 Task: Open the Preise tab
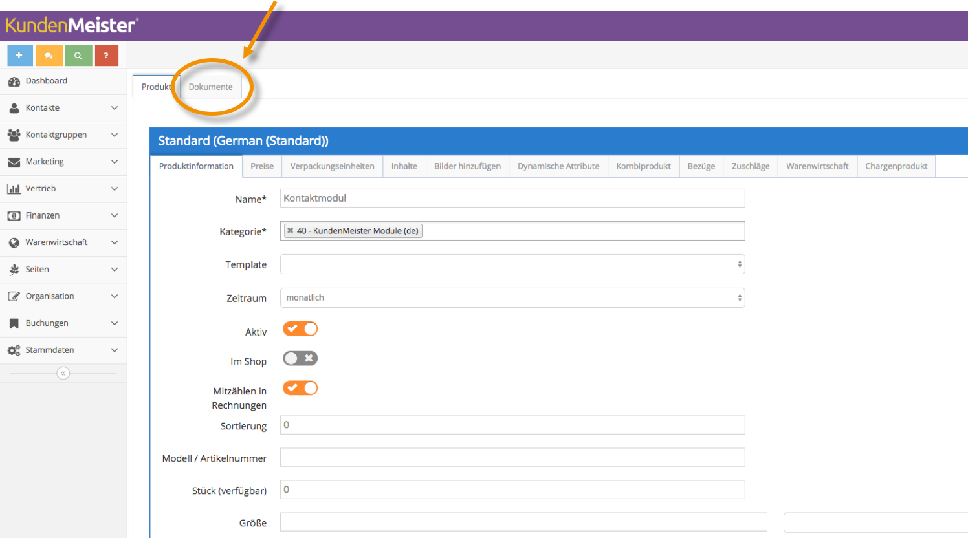click(x=262, y=166)
